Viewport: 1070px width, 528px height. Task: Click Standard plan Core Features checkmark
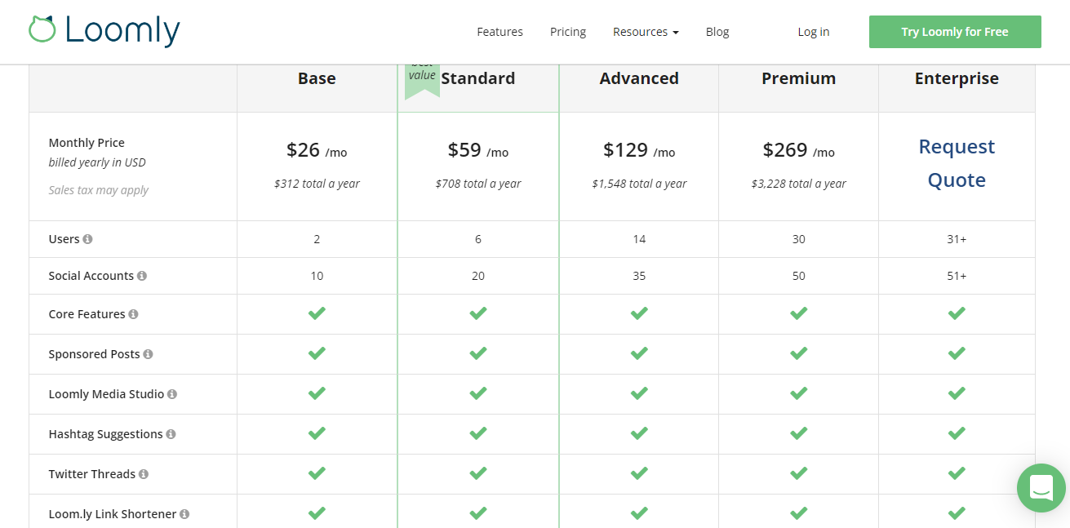pyautogui.click(x=478, y=313)
